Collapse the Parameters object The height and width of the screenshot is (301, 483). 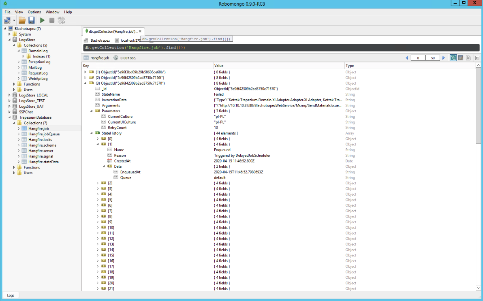92,111
